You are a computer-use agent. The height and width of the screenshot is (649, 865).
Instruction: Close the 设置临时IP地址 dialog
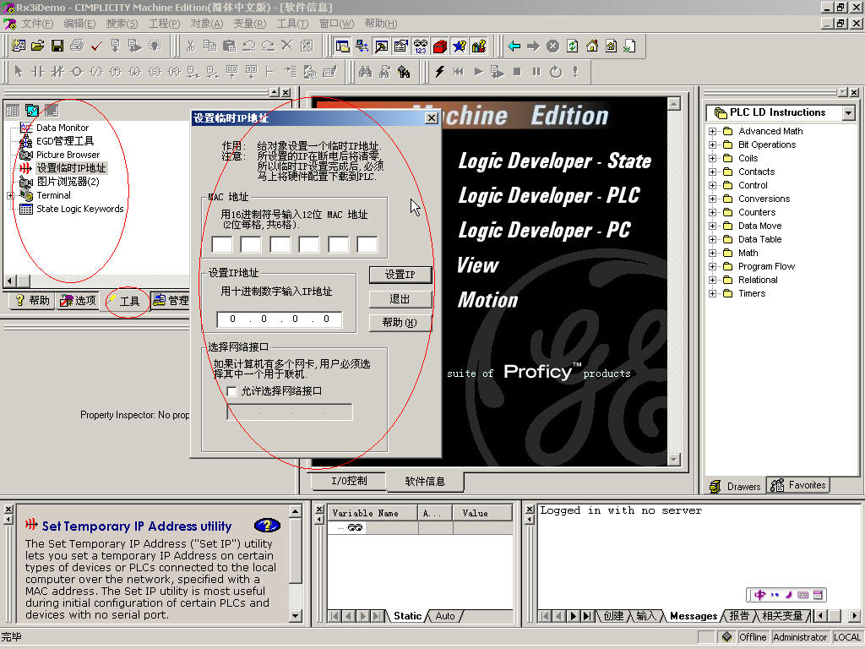432,118
